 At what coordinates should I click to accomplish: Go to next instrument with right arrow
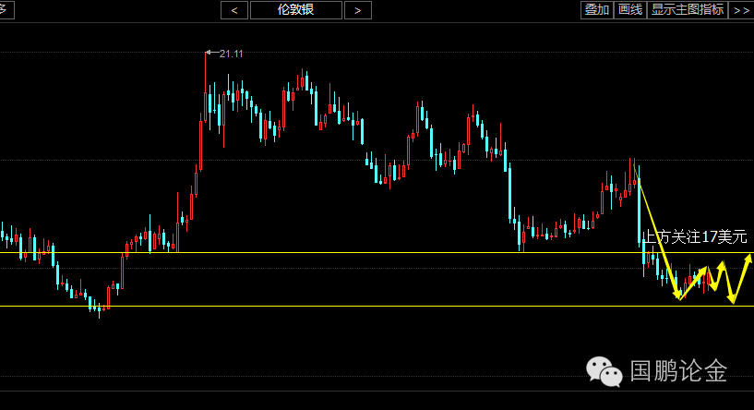358,10
